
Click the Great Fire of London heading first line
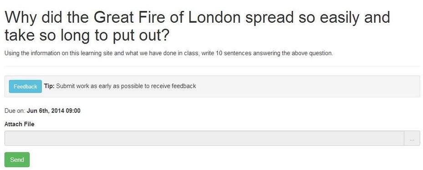click(x=198, y=17)
